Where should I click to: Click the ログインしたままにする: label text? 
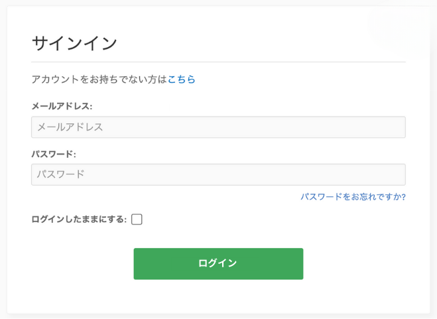(78, 220)
